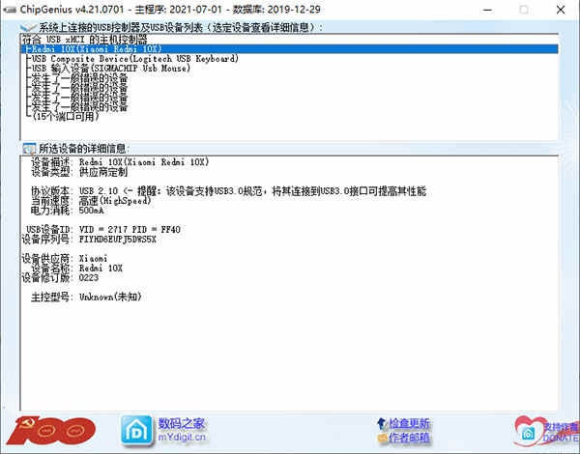
Task: Click the 高速(HighSpeed) current speed value
Action: tap(115, 201)
